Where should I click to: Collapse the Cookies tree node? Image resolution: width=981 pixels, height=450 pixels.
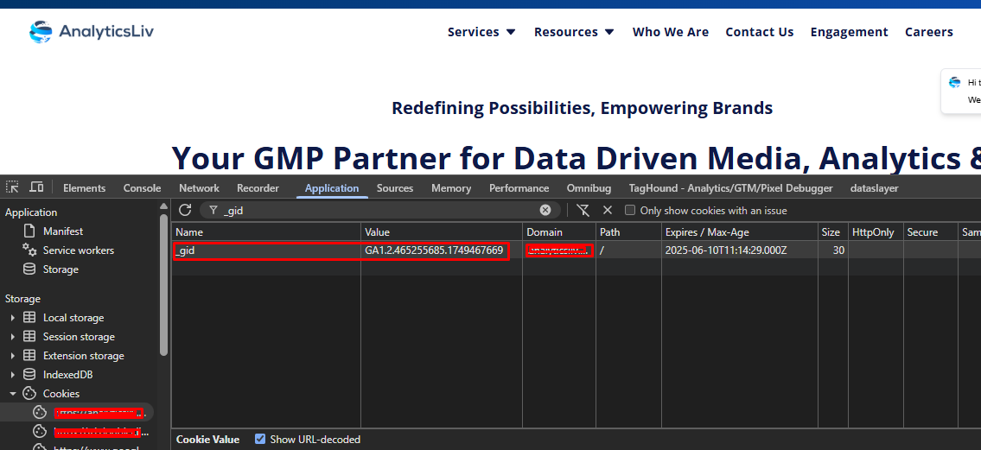click(x=12, y=394)
